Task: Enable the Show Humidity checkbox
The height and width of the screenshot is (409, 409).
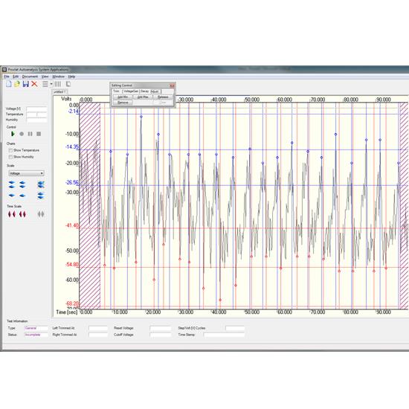Action: coord(10,157)
